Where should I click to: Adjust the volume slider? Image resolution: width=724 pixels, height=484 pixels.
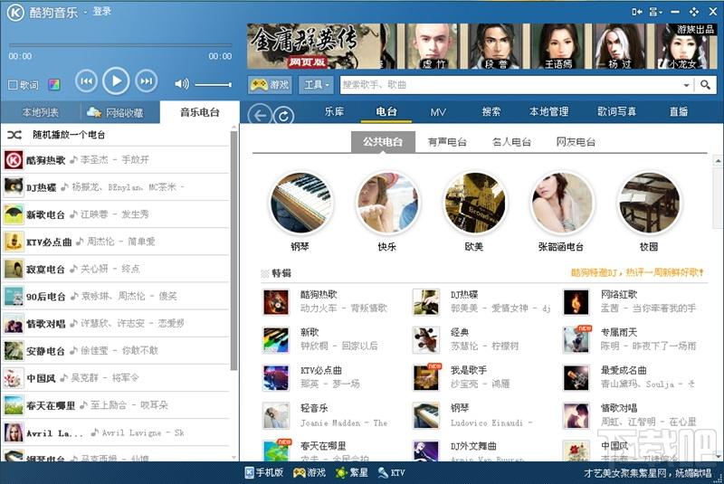(x=213, y=85)
